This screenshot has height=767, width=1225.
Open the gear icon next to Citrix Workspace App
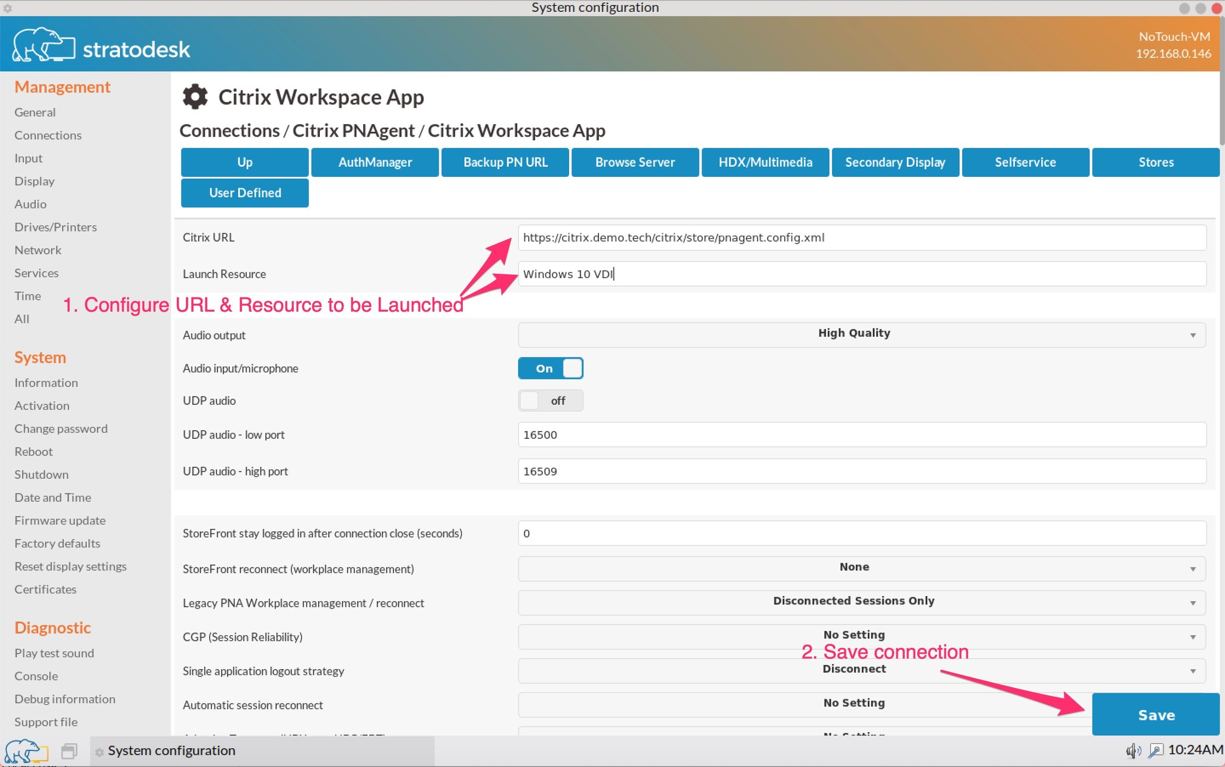pos(195,96)
